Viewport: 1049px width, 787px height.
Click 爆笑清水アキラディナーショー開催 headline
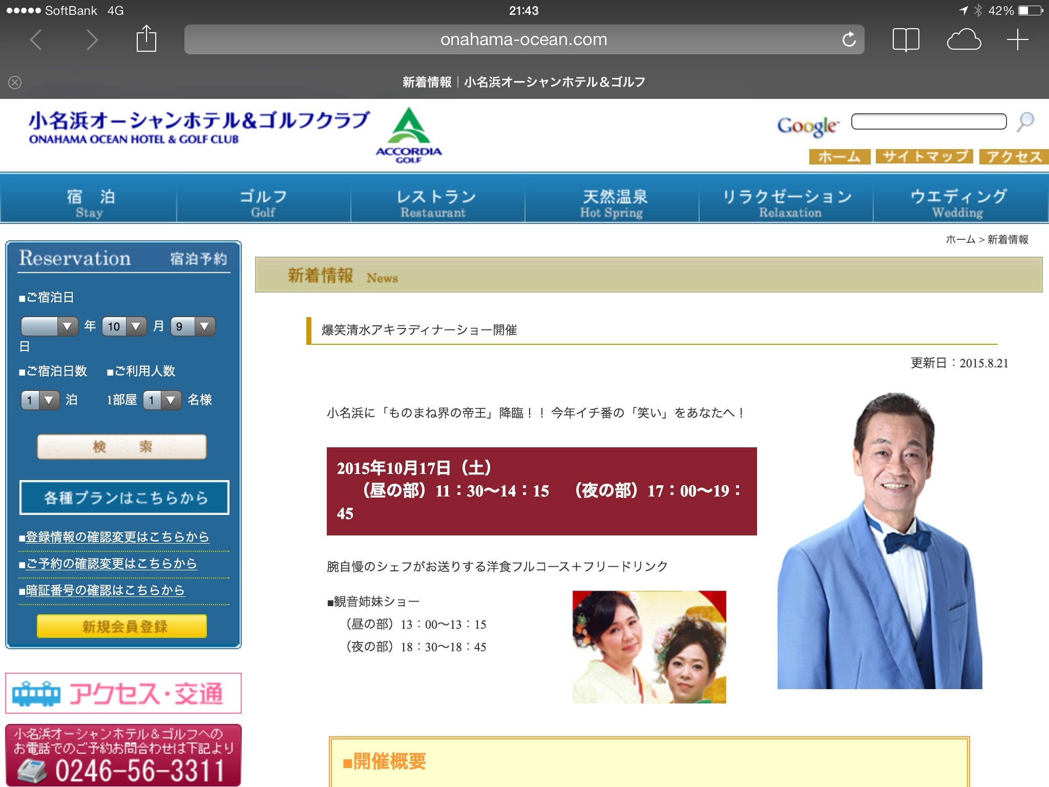(x=419, y=330)
